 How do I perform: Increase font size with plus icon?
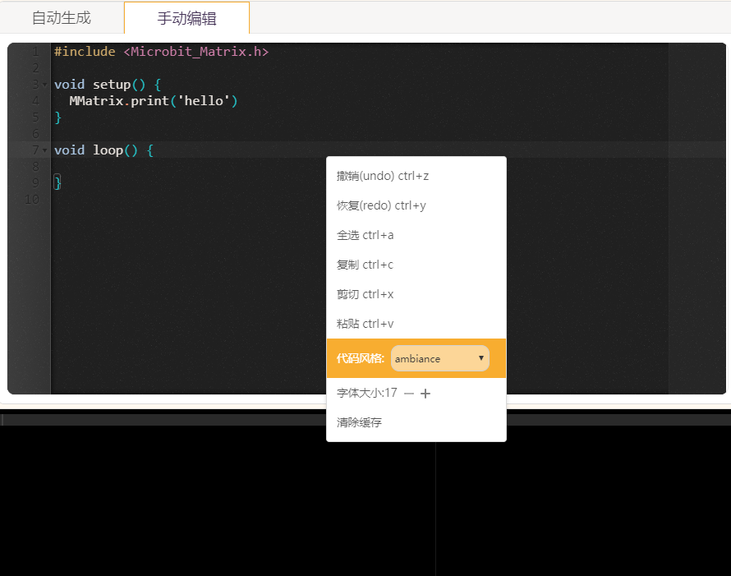[425, 394]
